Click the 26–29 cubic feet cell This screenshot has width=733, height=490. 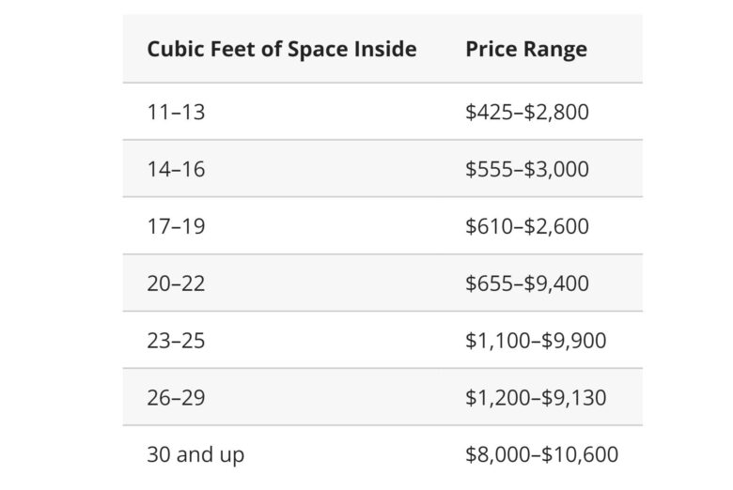point(176,398)
